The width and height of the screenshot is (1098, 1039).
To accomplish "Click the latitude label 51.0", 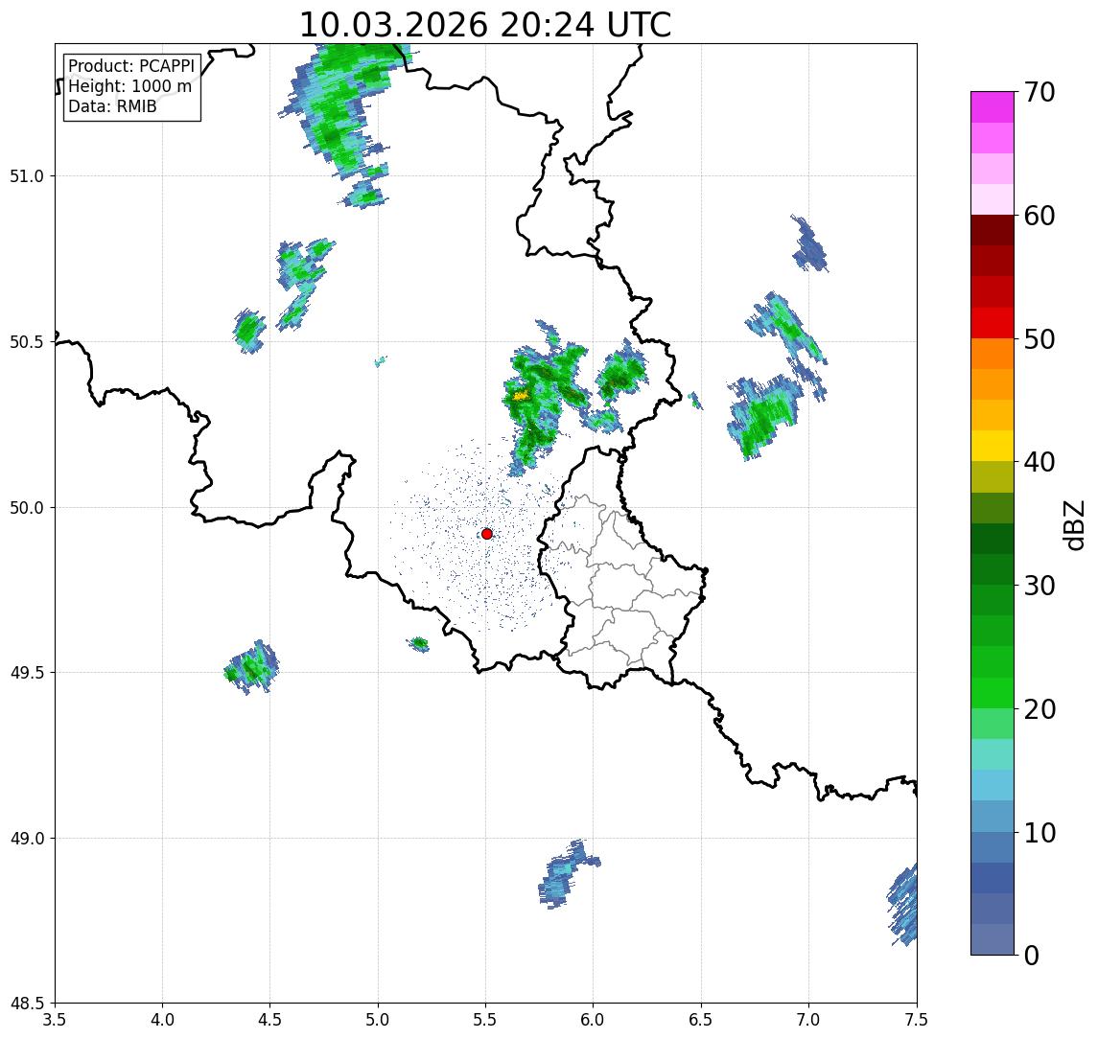I will coord(27,176).
